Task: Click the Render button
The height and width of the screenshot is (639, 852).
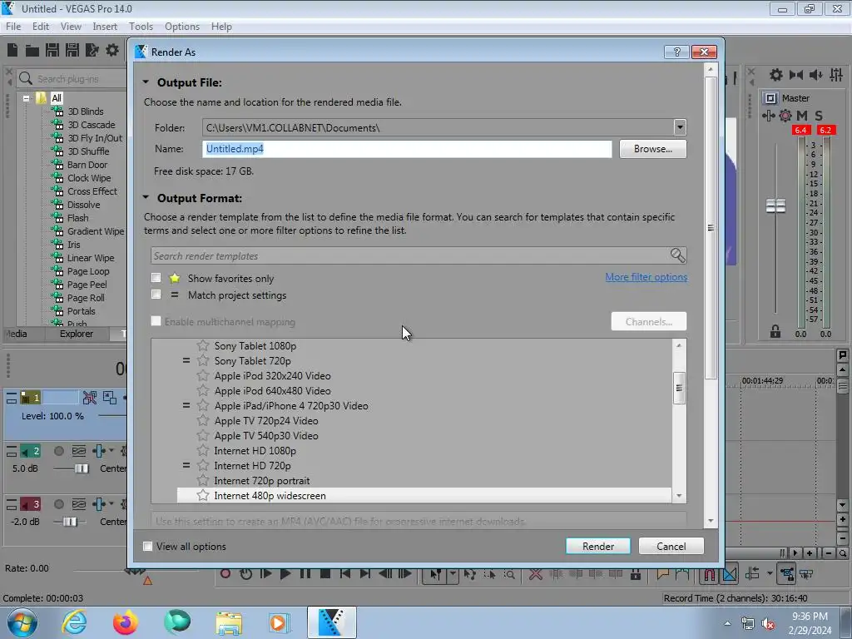Action: [597, 546]
